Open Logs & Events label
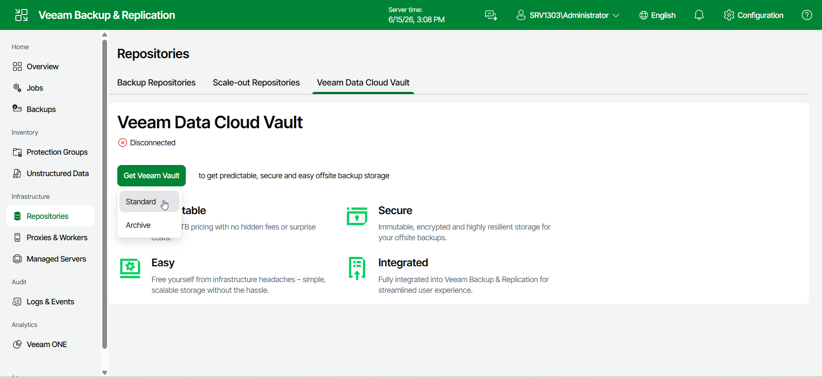Viewport: 822px width, 377px height. pyautogui.click(x=50, y=302)
